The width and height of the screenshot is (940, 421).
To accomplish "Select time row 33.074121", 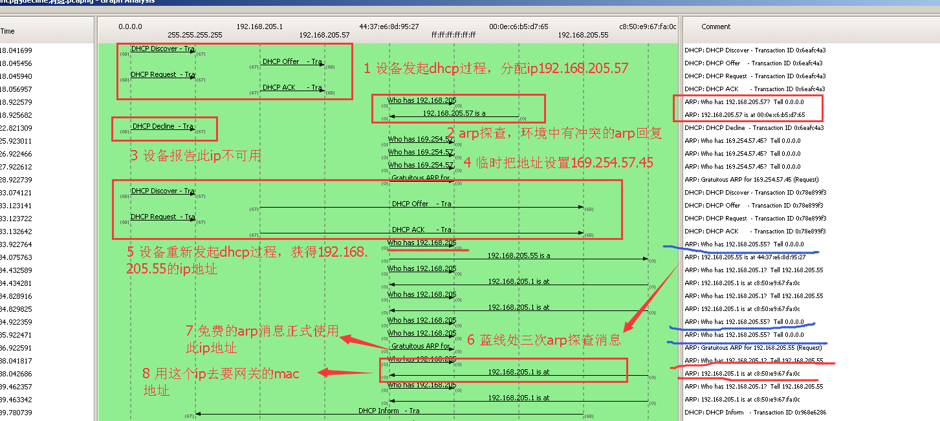I will click(16, 193).
